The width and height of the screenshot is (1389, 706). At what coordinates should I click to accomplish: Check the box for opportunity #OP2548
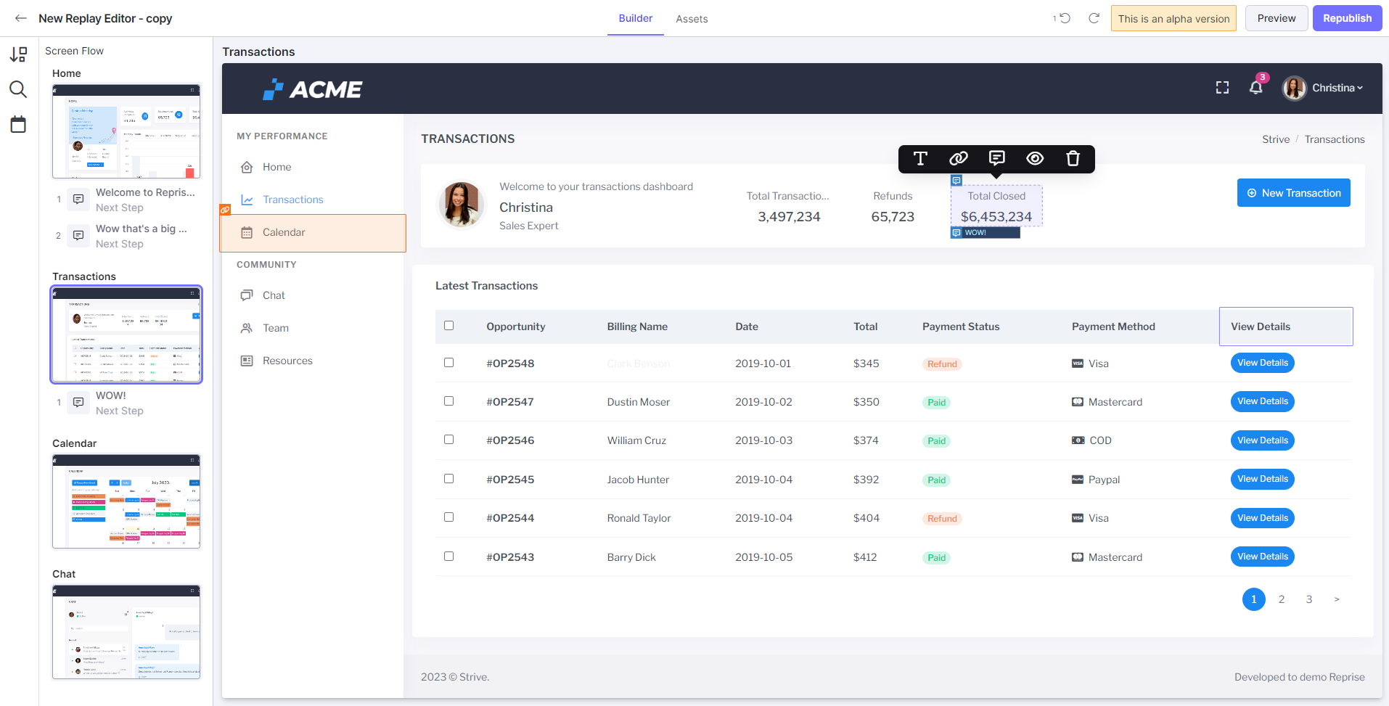(448, 363)
